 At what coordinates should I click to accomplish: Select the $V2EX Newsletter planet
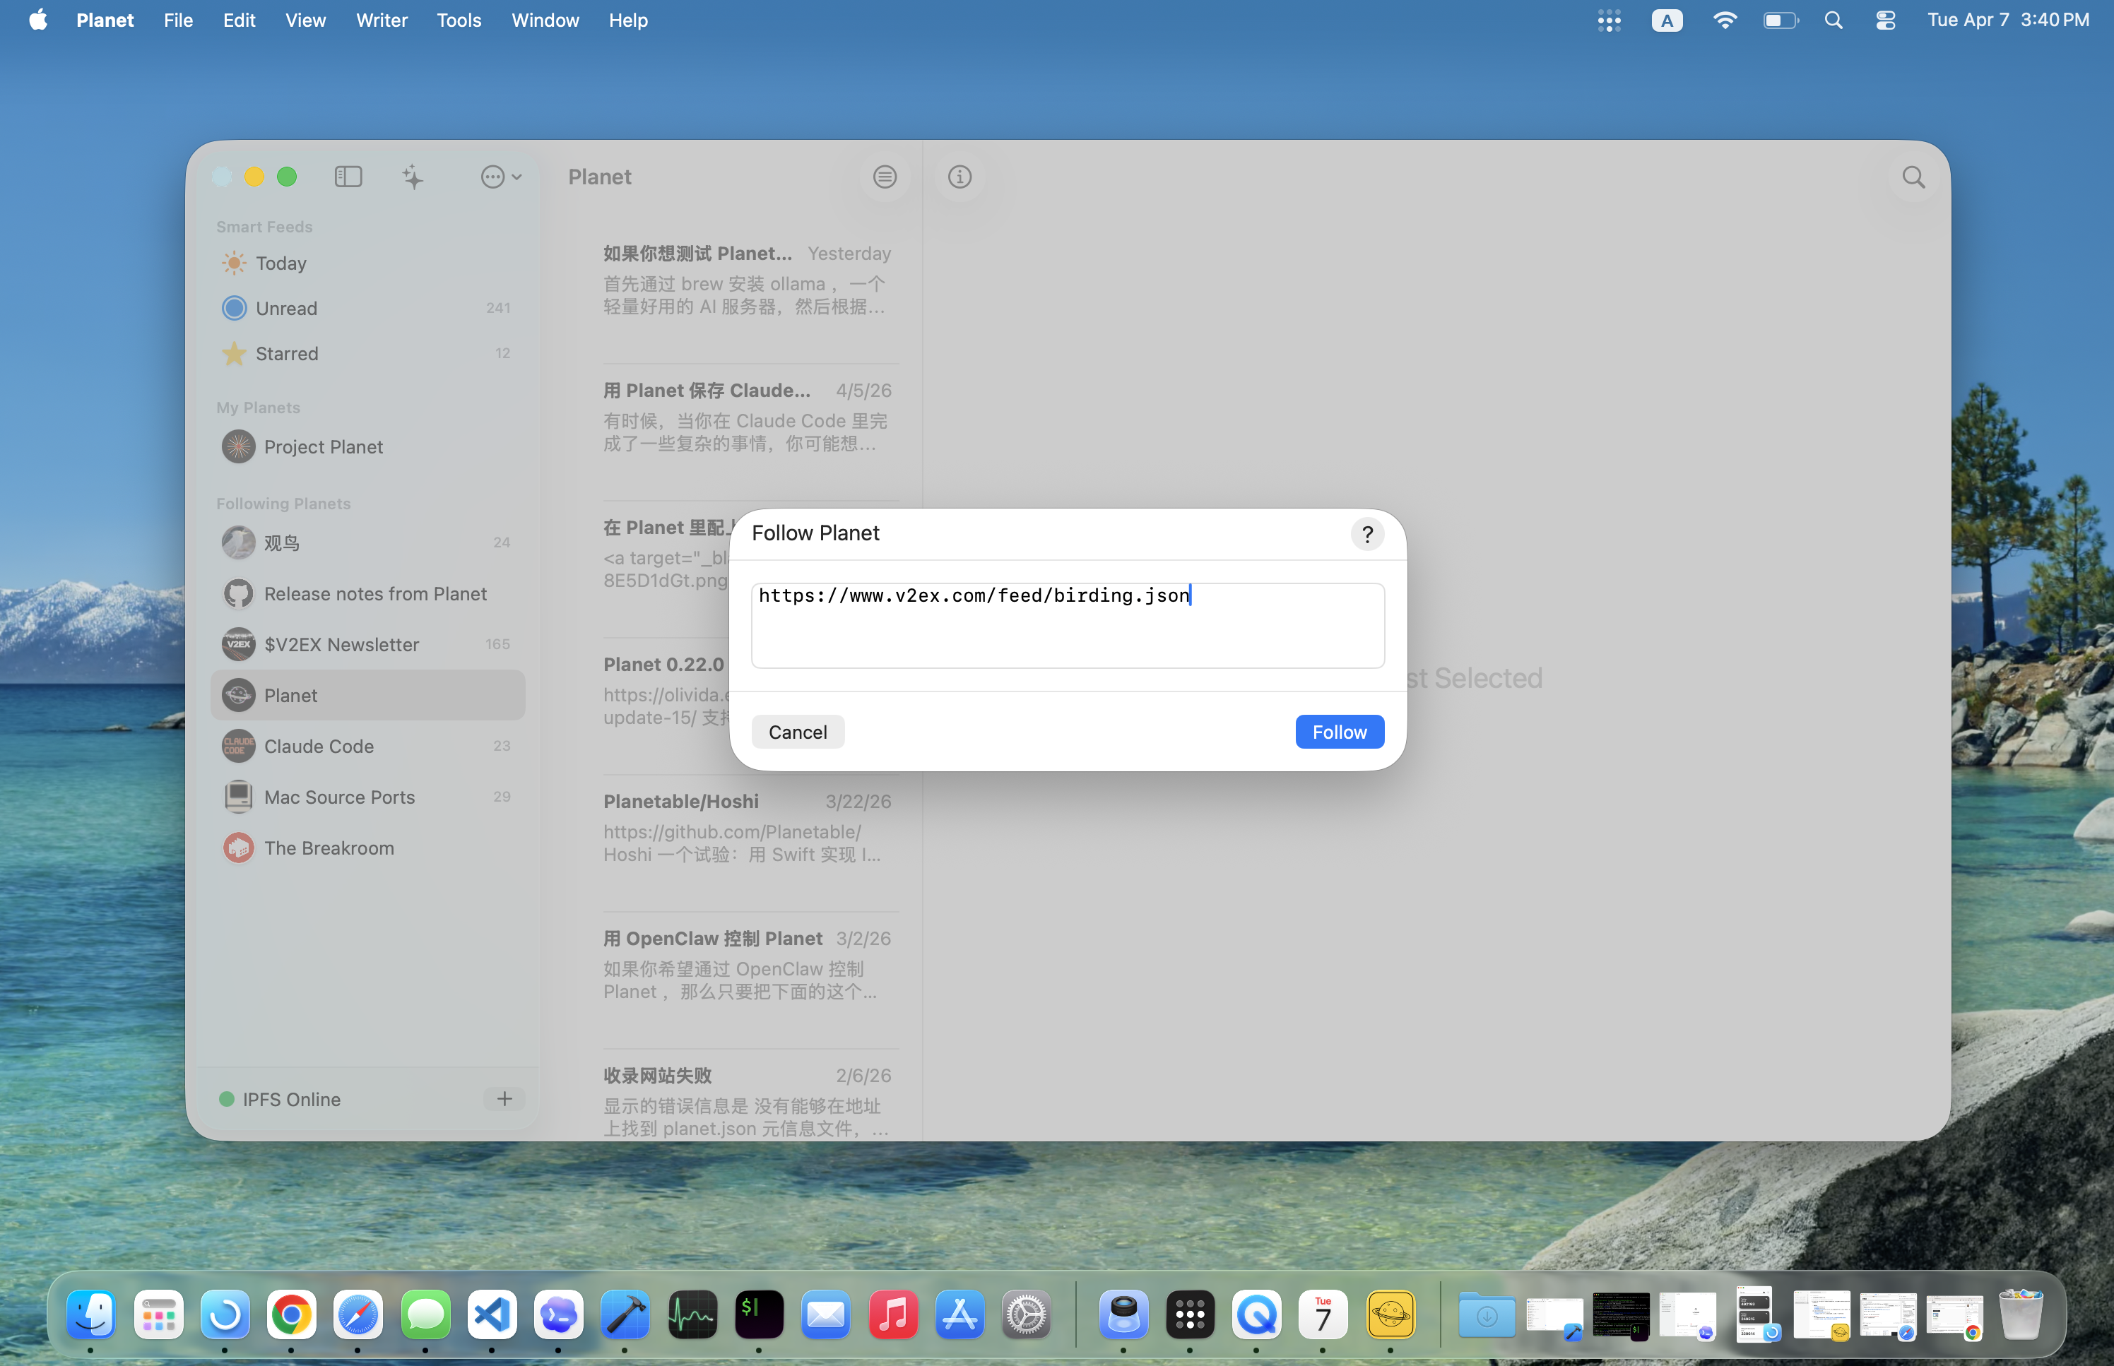pyautogui.click(x=341, y=645)
